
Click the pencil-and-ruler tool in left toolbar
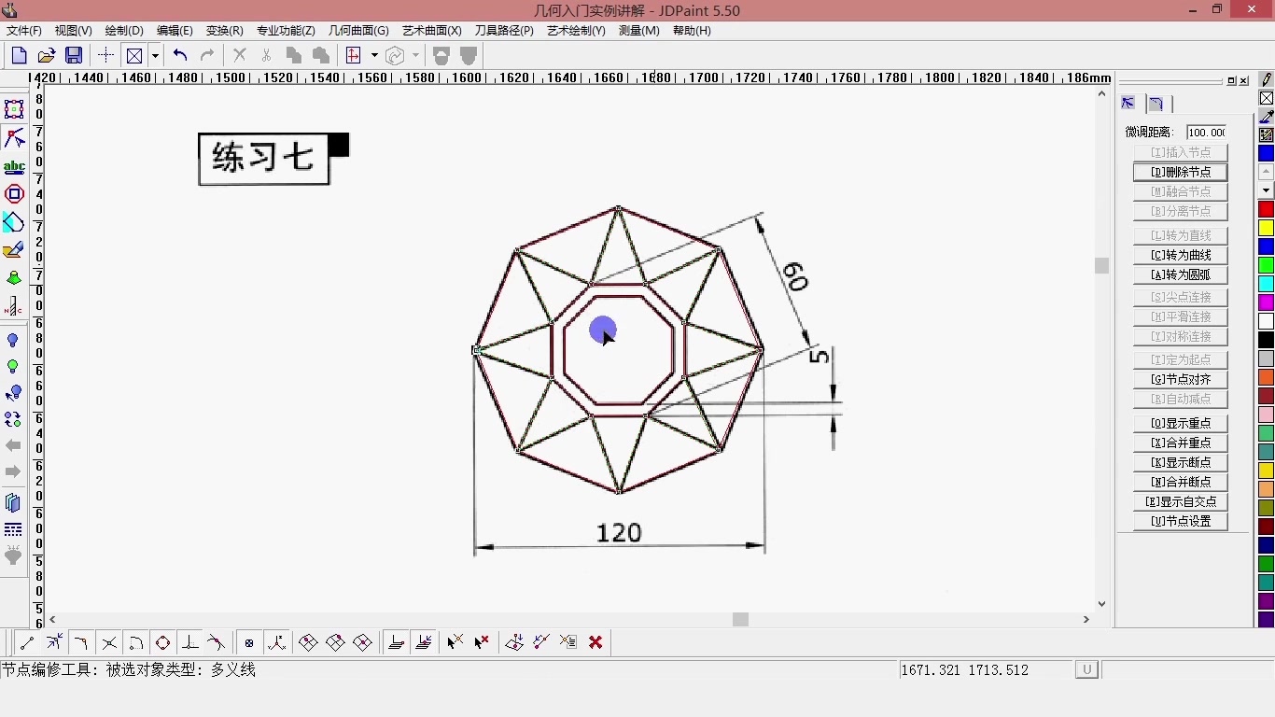point(14,250)
